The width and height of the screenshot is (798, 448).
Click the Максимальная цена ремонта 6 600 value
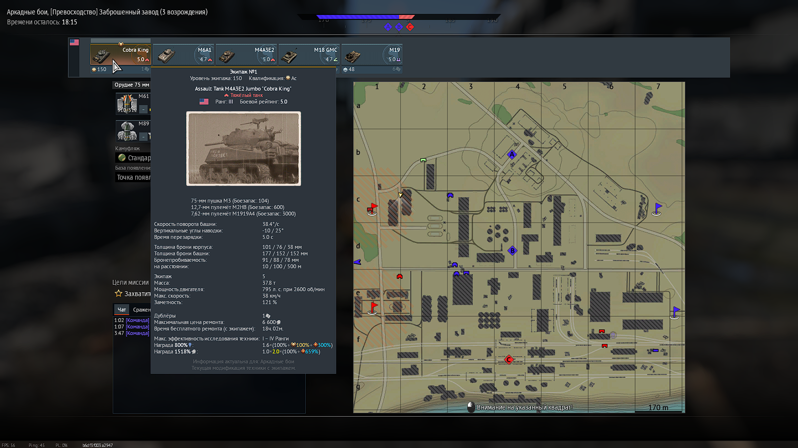click(271, 322)
